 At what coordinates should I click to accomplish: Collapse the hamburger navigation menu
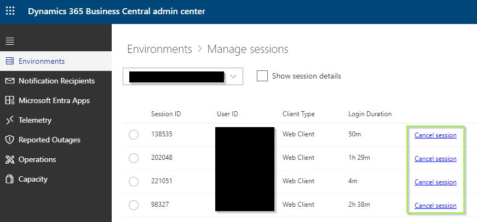[x=10, y=41]
